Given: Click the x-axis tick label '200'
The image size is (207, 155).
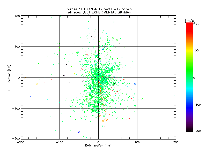Looking at the screenshot, I should point(176,142).
